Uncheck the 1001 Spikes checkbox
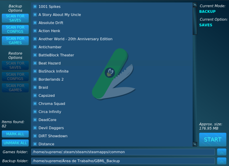 (35, 7)
